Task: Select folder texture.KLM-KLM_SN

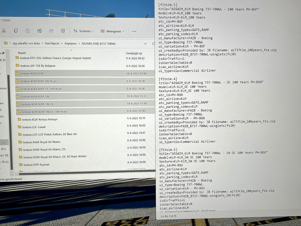Action: [85, 96]
